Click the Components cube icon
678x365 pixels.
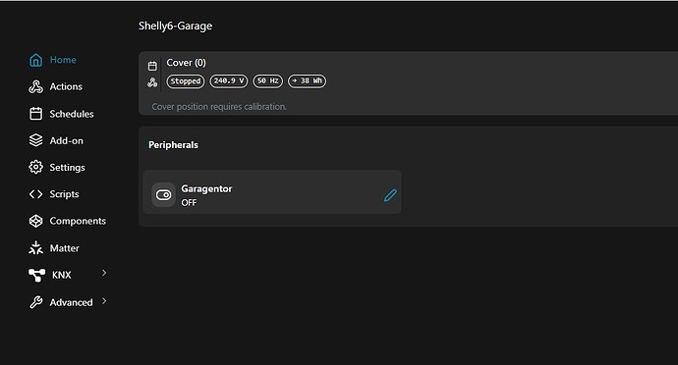coord(36,221)
